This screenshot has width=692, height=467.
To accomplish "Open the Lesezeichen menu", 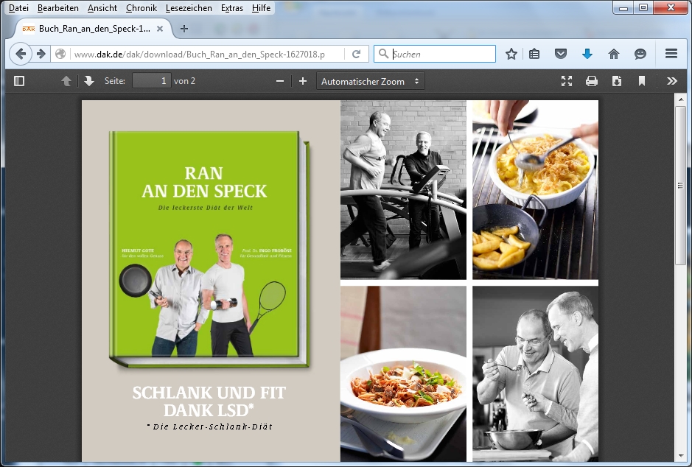I will [188, 8].
